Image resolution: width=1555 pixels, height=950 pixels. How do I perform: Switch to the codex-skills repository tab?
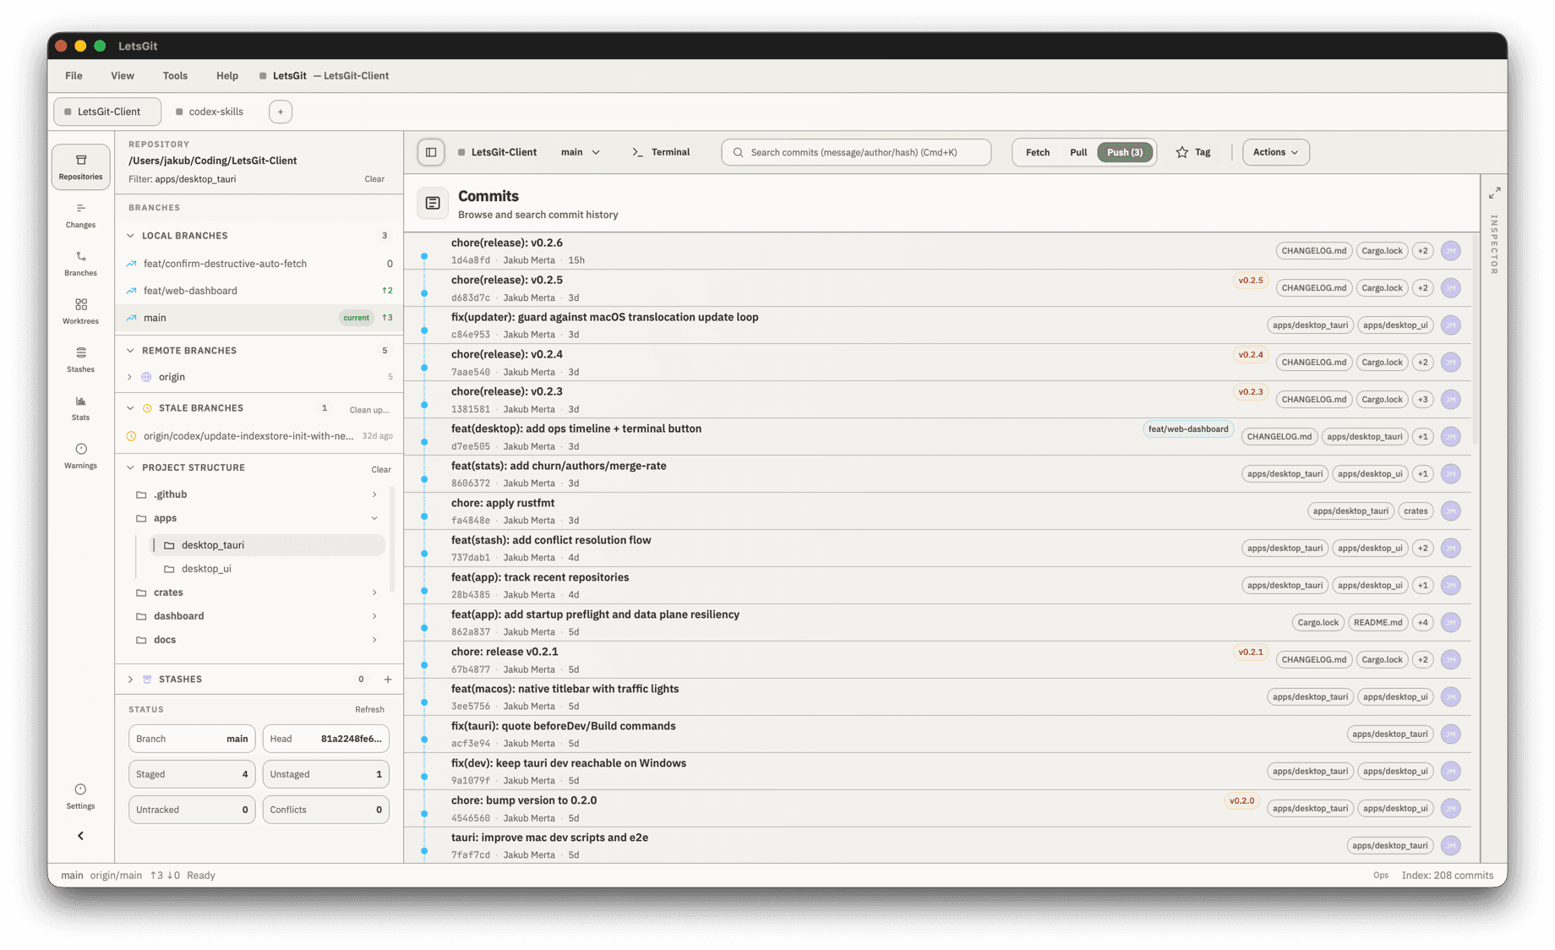coord(216,112)
